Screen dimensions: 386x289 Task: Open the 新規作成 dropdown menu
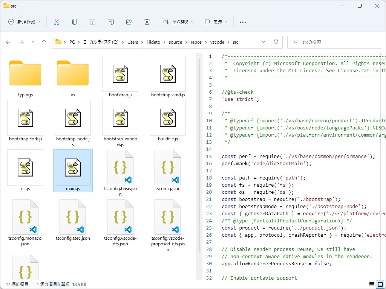pyautogui.click(x=25, y=22)
